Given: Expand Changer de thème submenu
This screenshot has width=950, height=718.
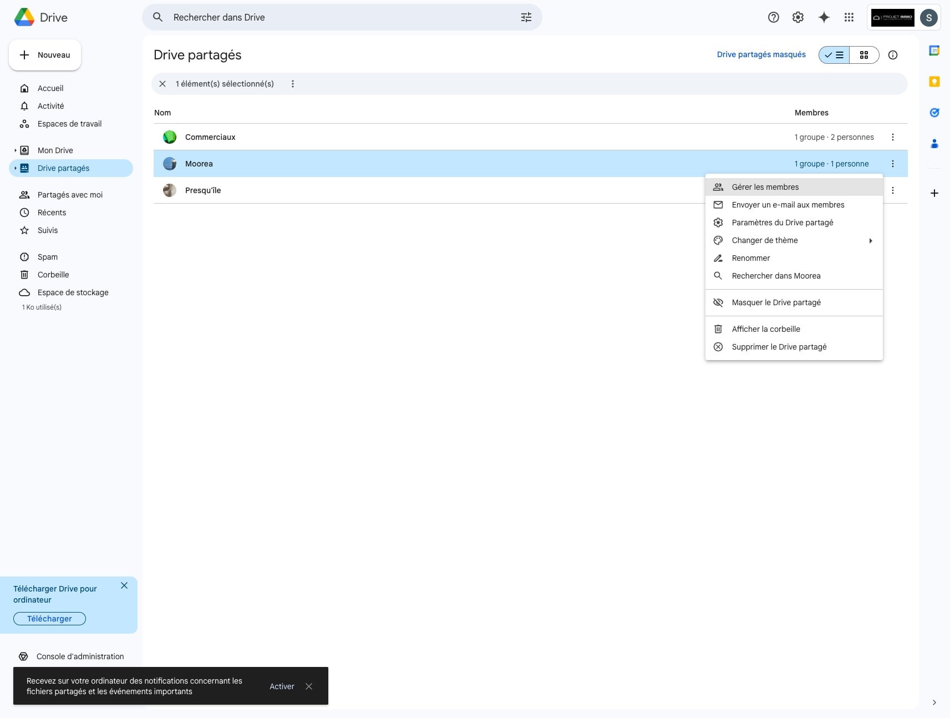Looking at the screenshot, I should click(870, 240).
